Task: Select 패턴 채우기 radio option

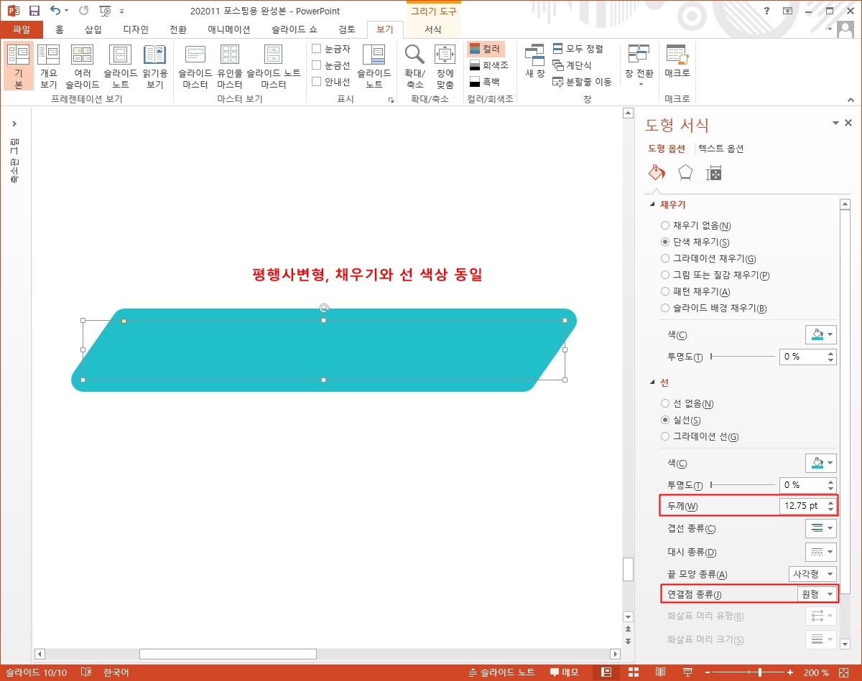Action: 665,292
